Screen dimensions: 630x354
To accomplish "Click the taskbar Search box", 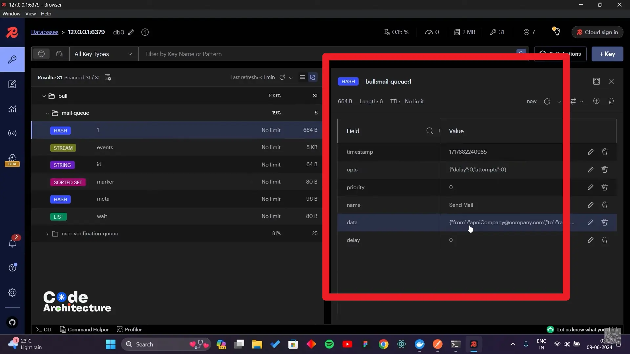I will 166,344.
